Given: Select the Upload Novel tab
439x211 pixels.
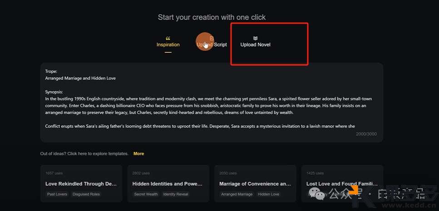Looking at the screenshot, I should pos(255,44).
